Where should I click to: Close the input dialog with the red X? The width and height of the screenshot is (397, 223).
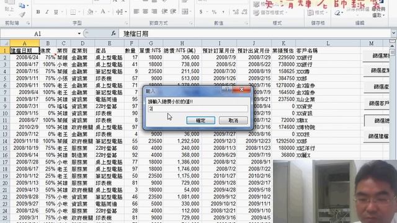(x=241, y=89)
